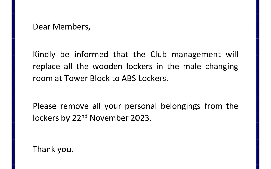Click the text "ABS Lockers."
271x169 pixels.
145,78
